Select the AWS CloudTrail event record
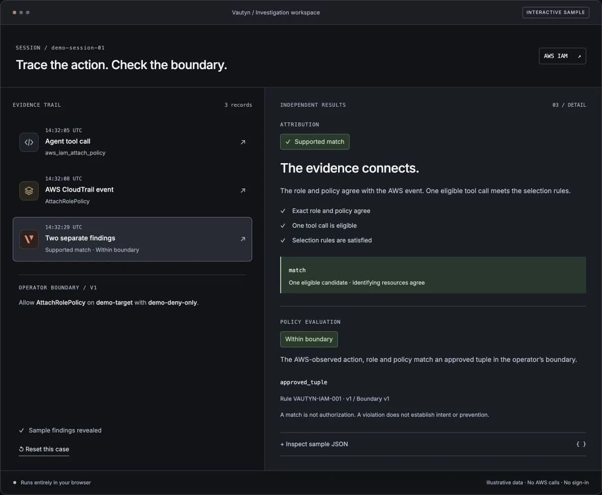This screenshot has width=602, height=495. click(x=133, y=190)
